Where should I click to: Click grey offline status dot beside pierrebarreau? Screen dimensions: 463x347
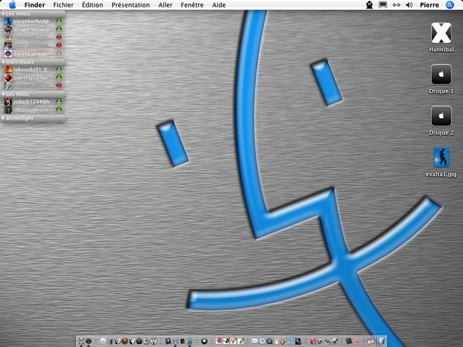pos(59,53)
